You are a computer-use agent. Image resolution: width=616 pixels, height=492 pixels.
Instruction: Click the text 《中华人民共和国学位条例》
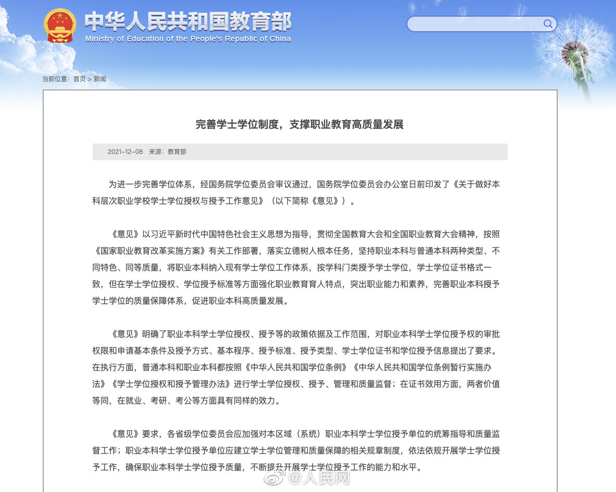click(x=296, y=367)
